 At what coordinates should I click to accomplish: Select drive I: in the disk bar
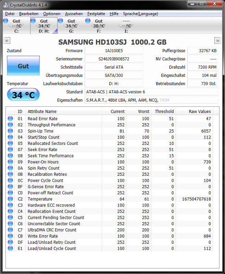pos(126,26)
